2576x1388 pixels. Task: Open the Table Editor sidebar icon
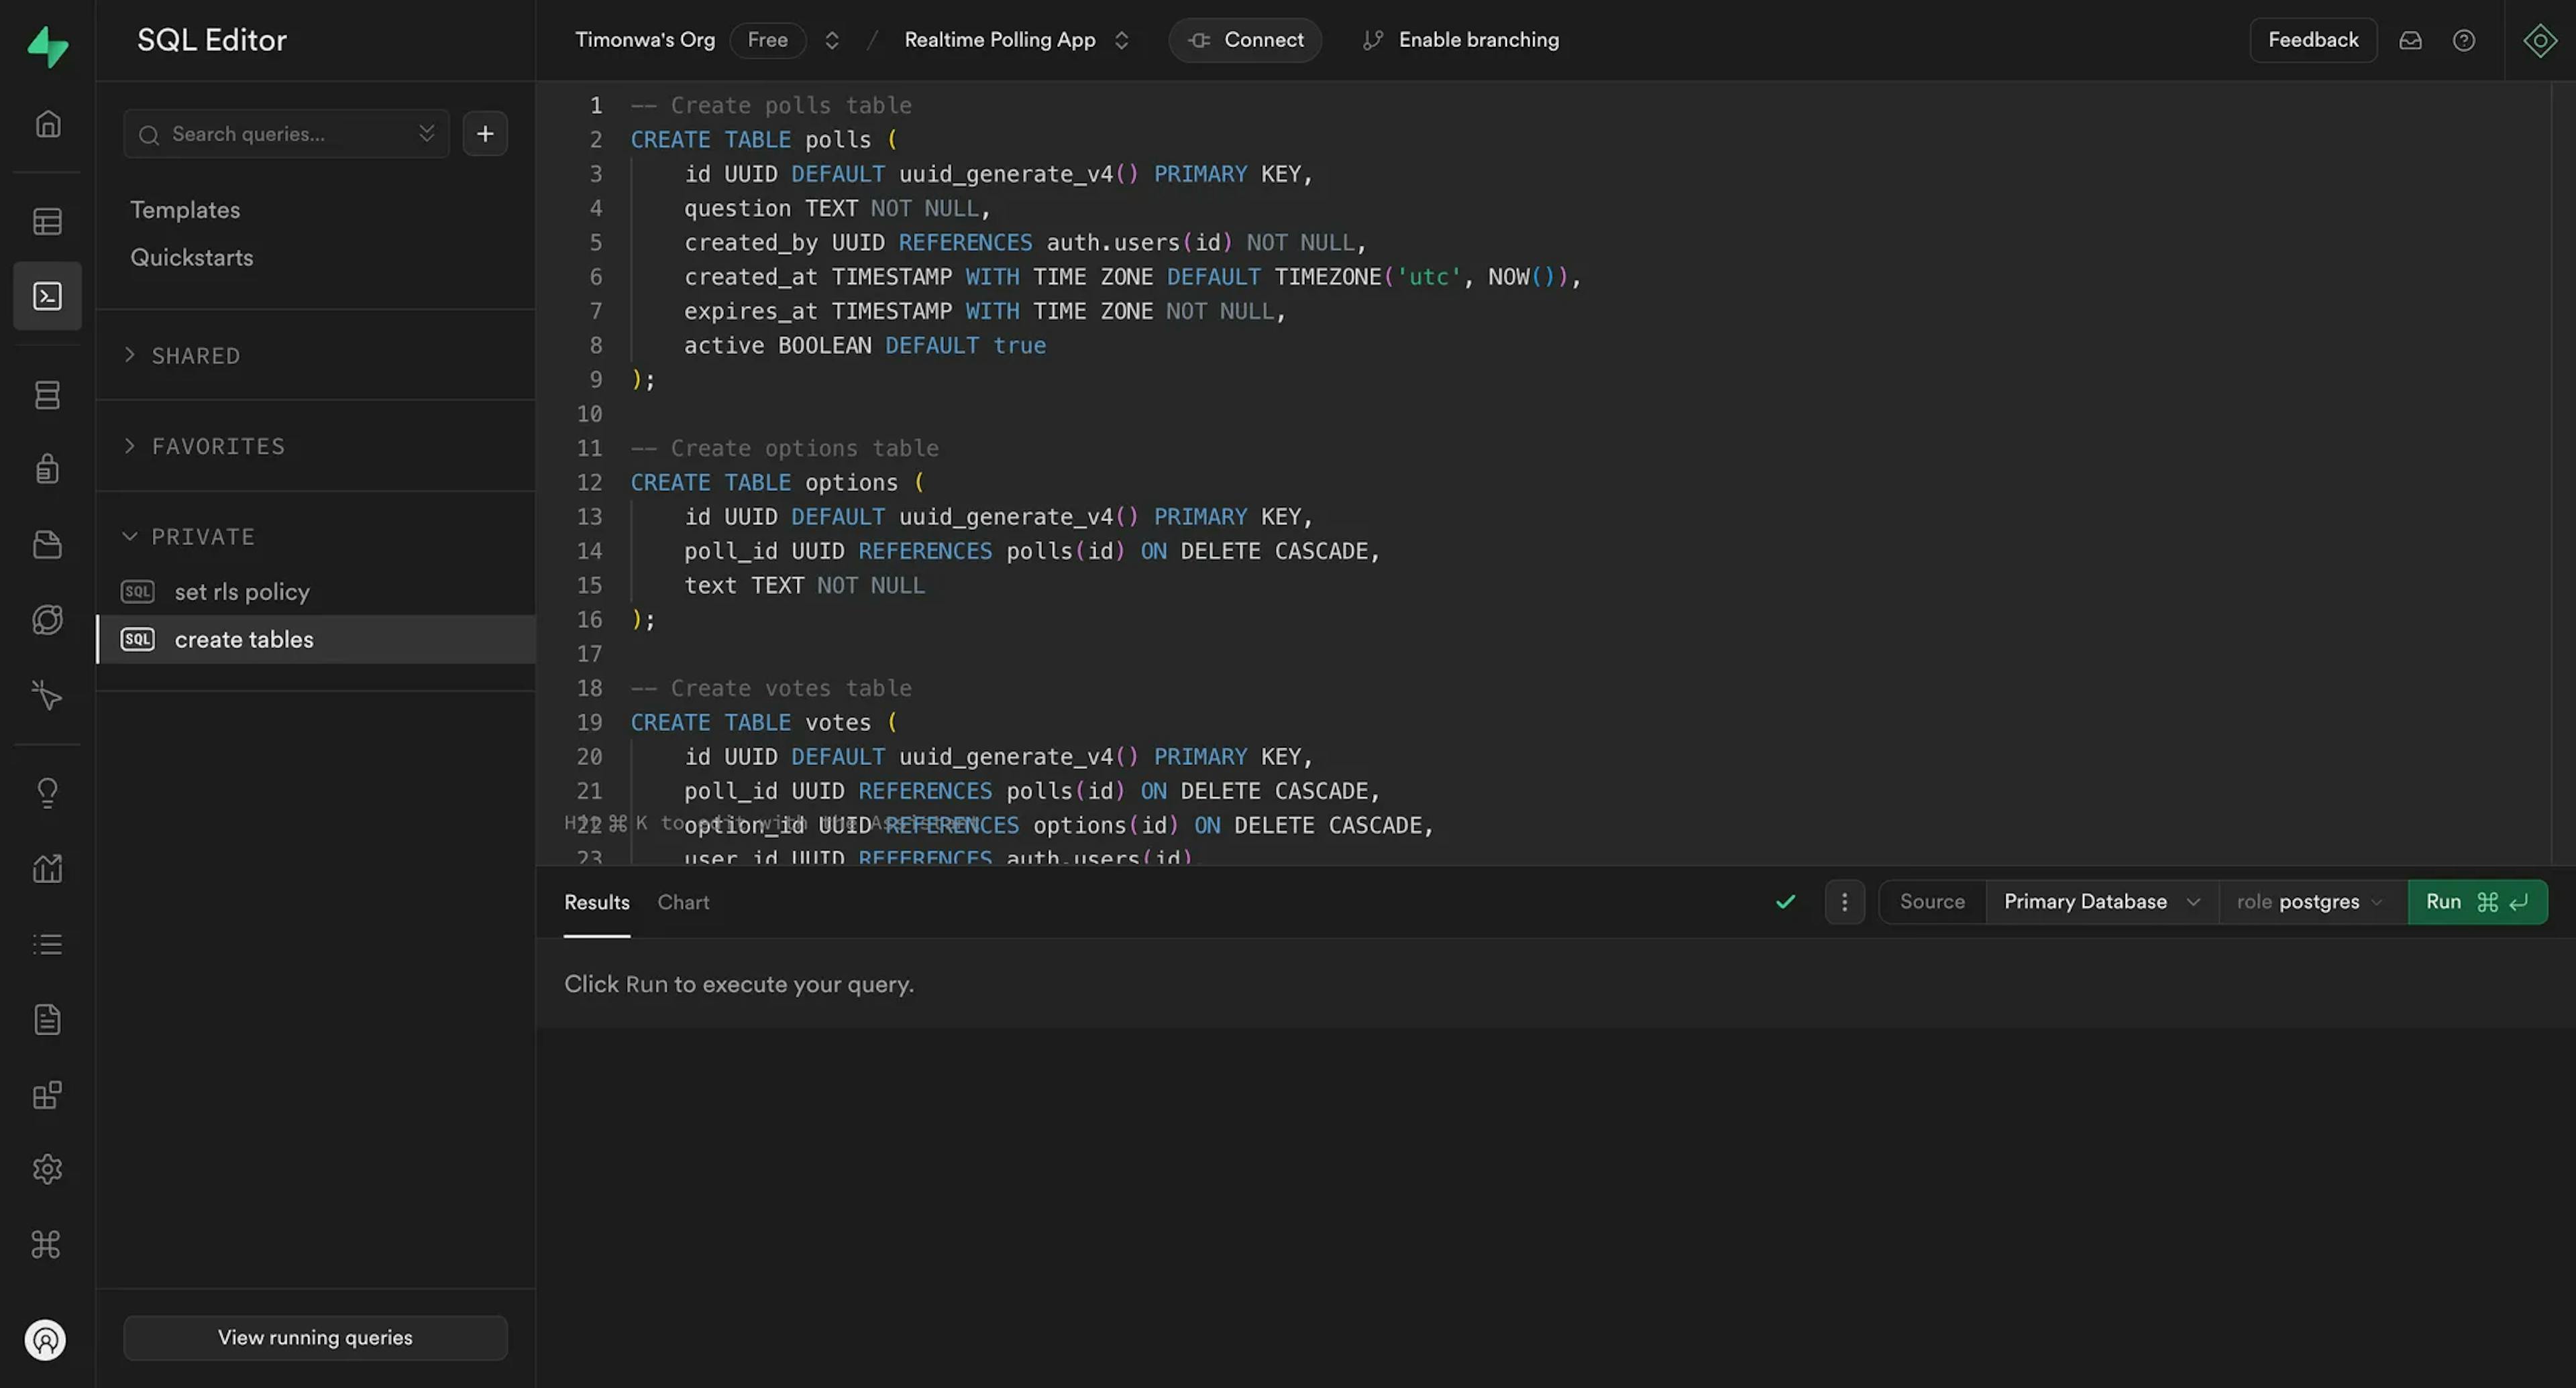[x=47, y=221]
